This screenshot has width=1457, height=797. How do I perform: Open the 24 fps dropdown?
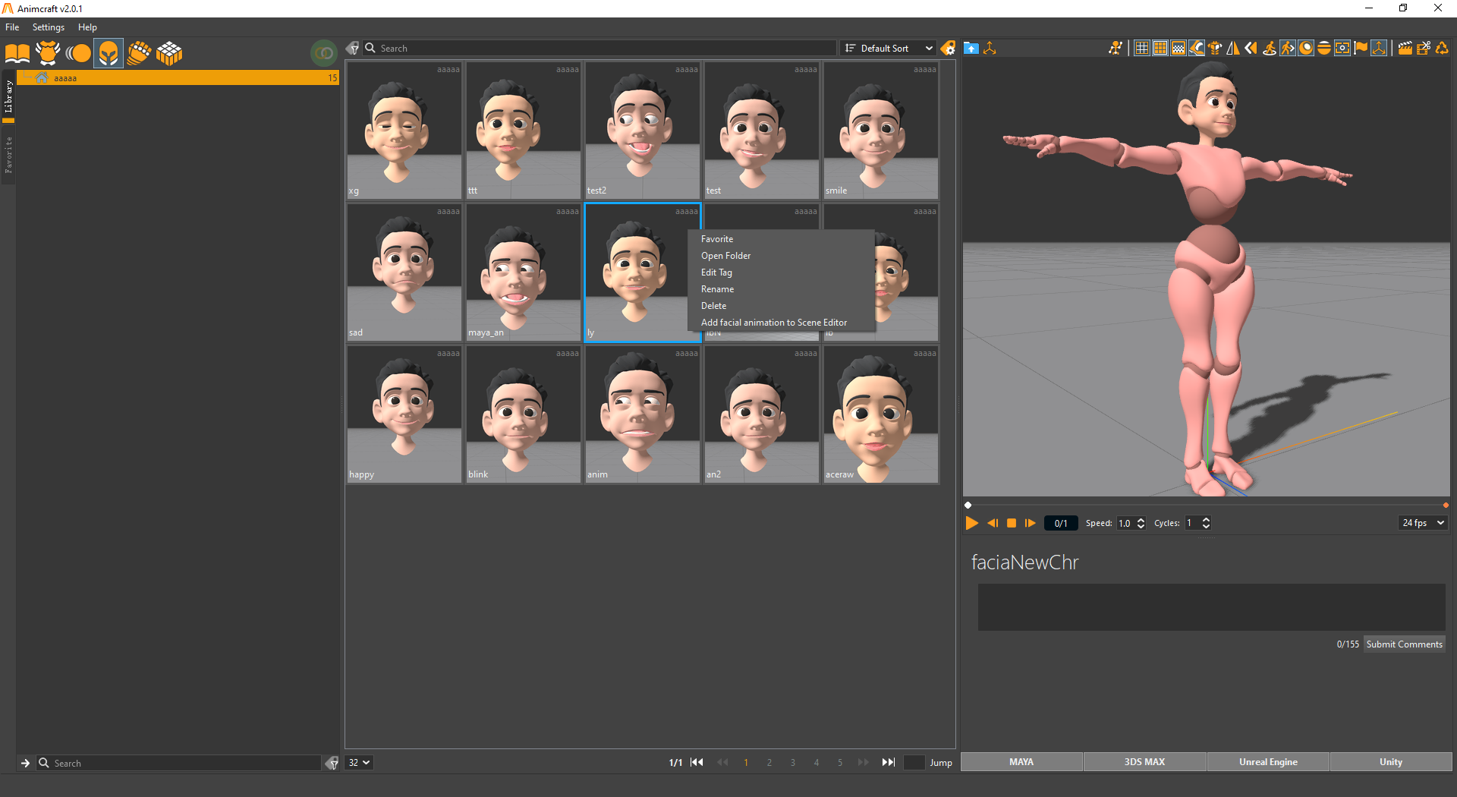(1423, 523)
